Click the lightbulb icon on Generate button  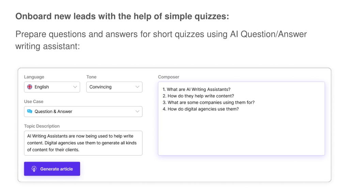[x=34, y=169]
